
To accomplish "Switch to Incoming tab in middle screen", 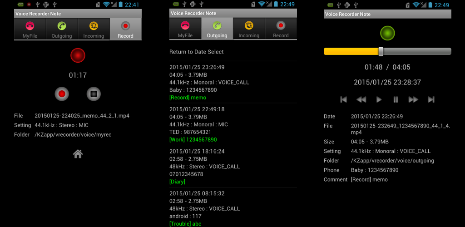I will pyautogui.click(x=249, y=29).
